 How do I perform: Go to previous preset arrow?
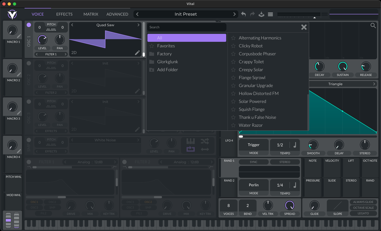tap(137, 14)
